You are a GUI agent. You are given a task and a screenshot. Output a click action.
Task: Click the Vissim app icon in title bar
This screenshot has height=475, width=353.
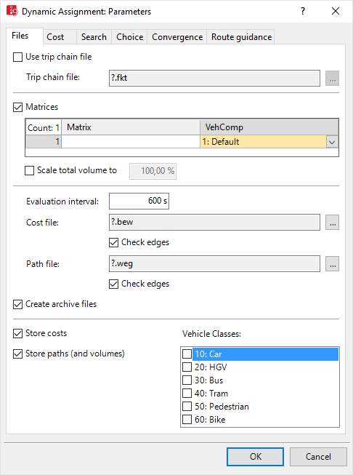click(12, 11)
